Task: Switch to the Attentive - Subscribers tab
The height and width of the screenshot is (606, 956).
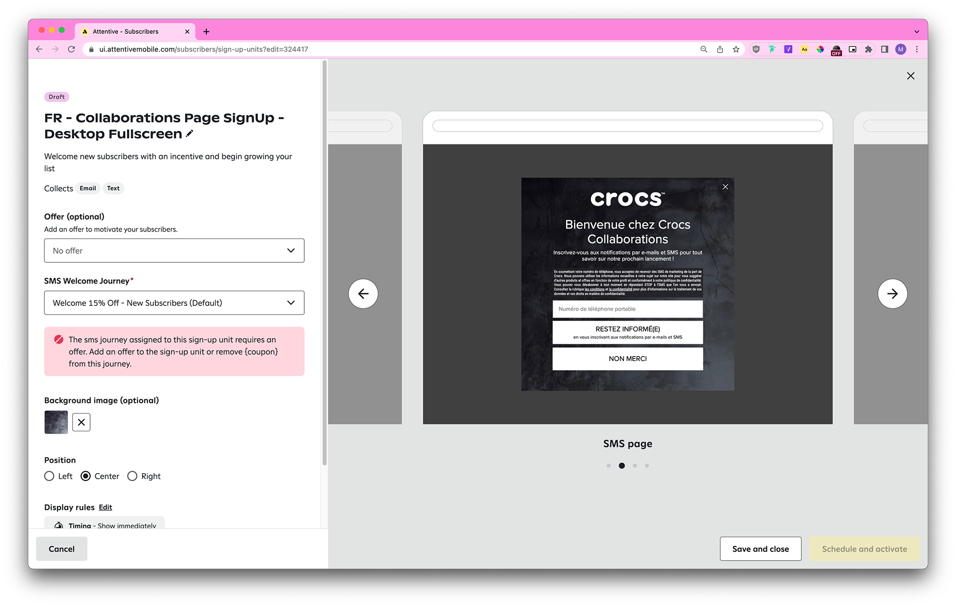Action: (125, 31)
